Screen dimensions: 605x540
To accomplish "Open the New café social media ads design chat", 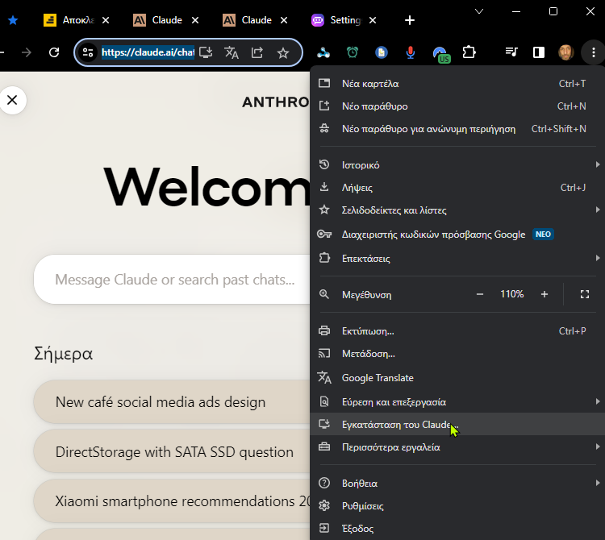I will click(172, 402).
